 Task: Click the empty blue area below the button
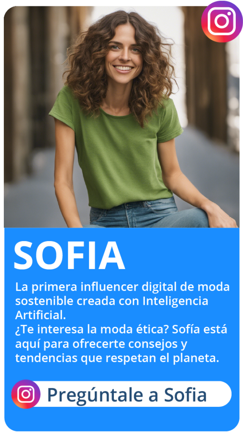click(121, 419)
